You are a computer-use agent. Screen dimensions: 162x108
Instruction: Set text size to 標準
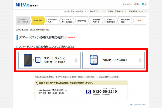[136, 4]
